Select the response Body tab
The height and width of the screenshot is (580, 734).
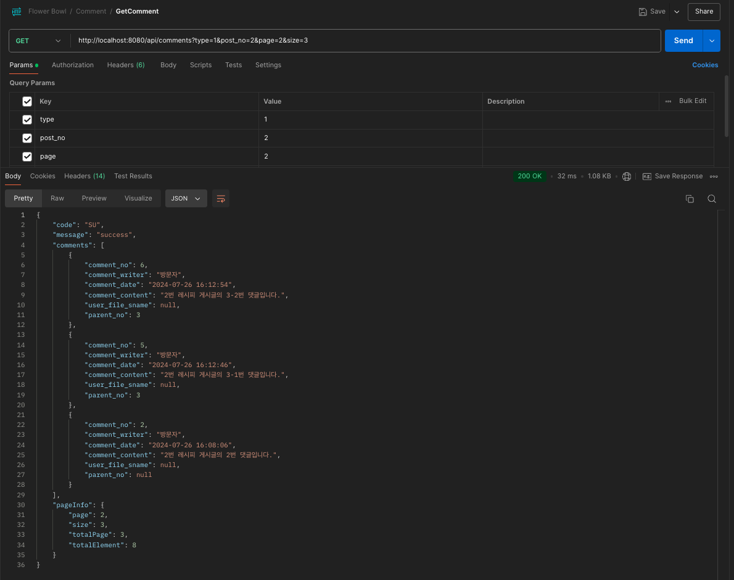click(x=13, y=176)
